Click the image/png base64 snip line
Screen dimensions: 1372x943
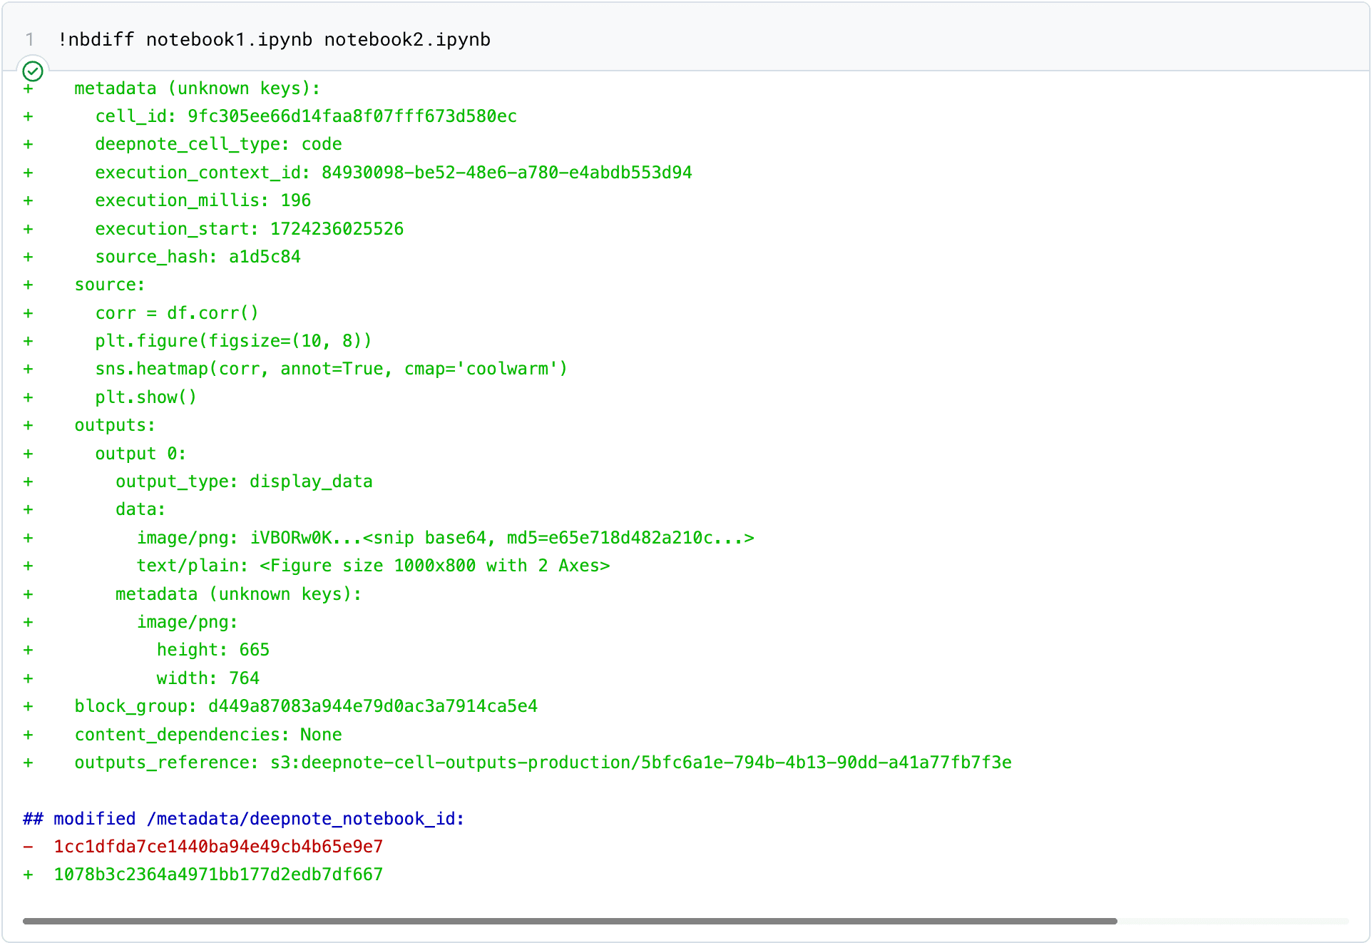(446, 538)
